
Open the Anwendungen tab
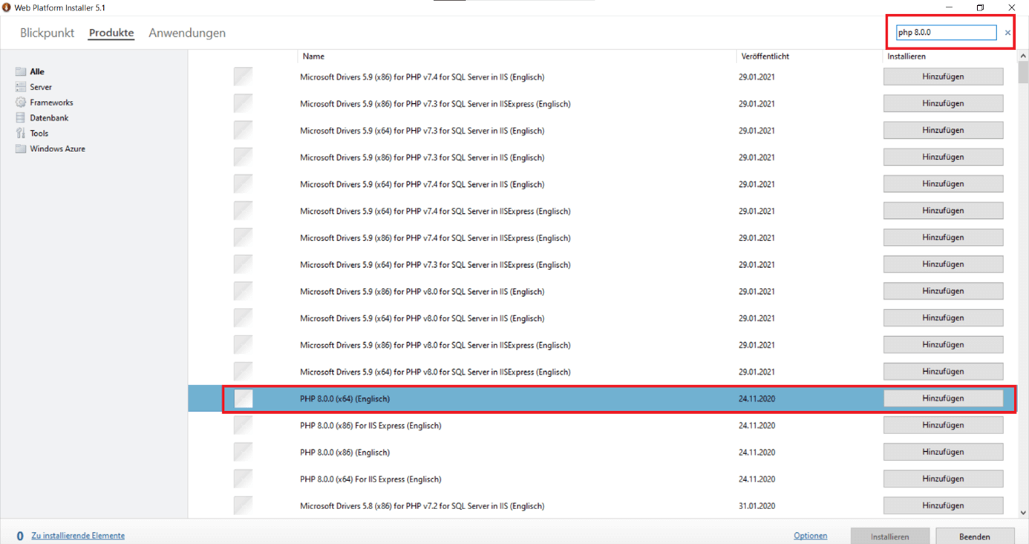pos(187,33)
